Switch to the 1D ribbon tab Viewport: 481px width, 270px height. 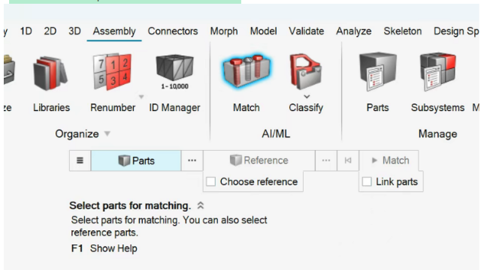coord(26,31)
